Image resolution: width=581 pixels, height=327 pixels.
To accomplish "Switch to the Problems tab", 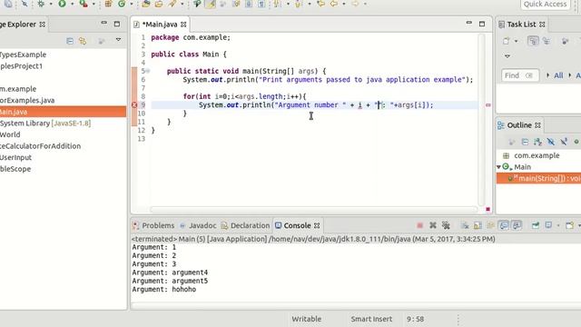I will click(x=153, y=225).
